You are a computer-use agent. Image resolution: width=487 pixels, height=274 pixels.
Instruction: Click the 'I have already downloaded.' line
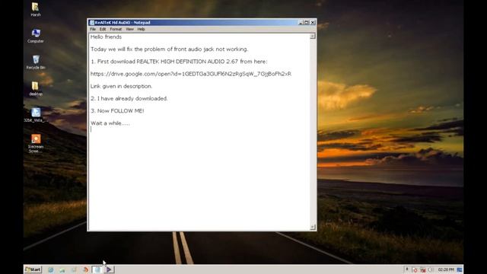click(x=129, y=98)
